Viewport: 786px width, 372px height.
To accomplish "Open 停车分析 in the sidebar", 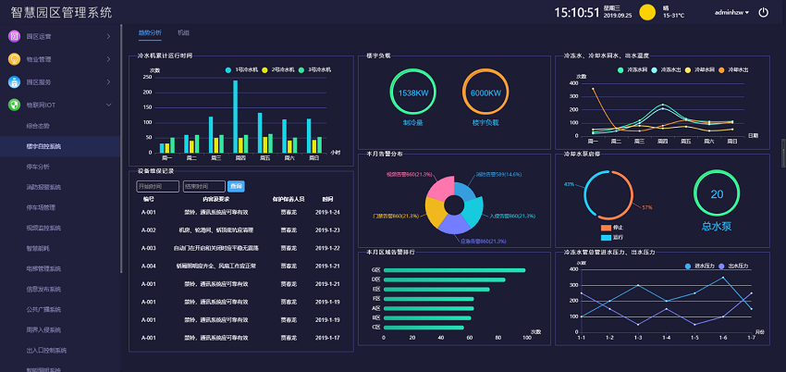I will pyautogui.click(x=39, y=167).
